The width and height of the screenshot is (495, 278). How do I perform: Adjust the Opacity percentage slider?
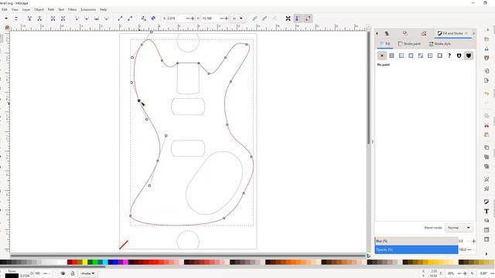pos(416,249)
